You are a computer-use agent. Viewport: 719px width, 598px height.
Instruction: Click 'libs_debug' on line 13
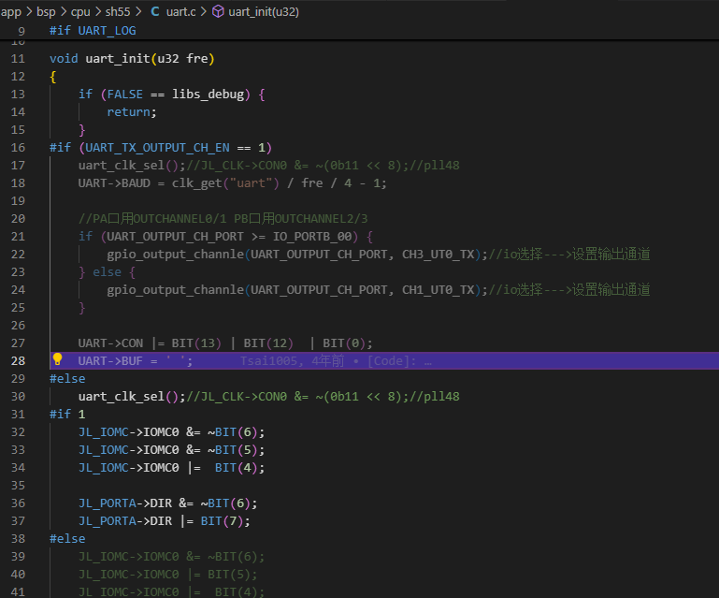208,95
